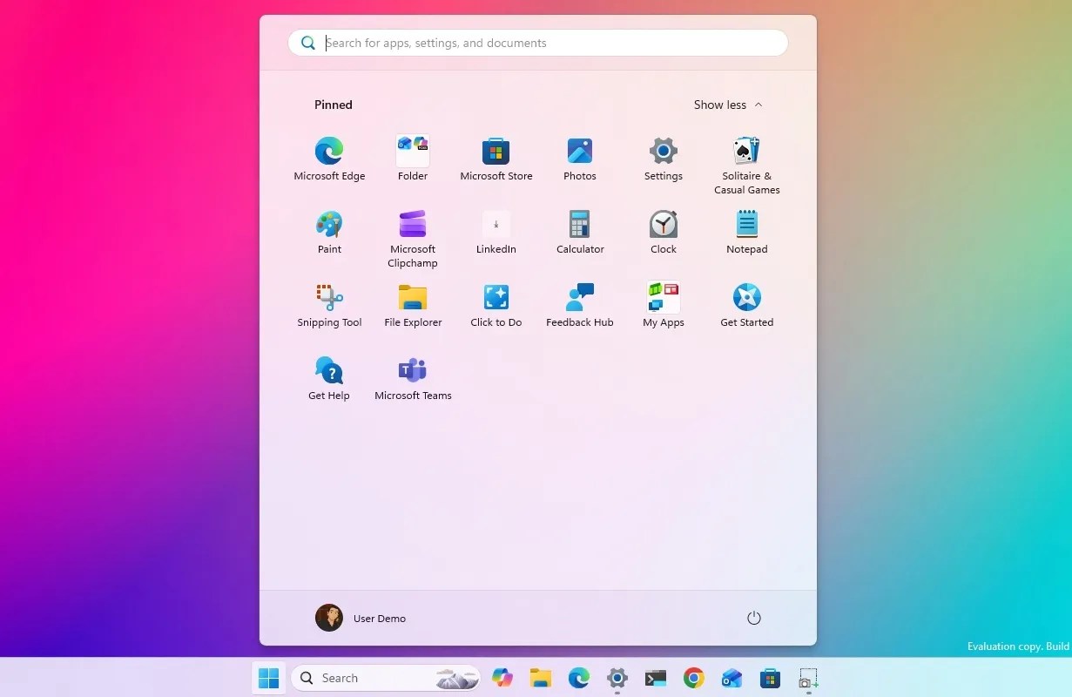Launch Feedback Hub
This screenshot has height=697, width=1072.
(580, 305)
